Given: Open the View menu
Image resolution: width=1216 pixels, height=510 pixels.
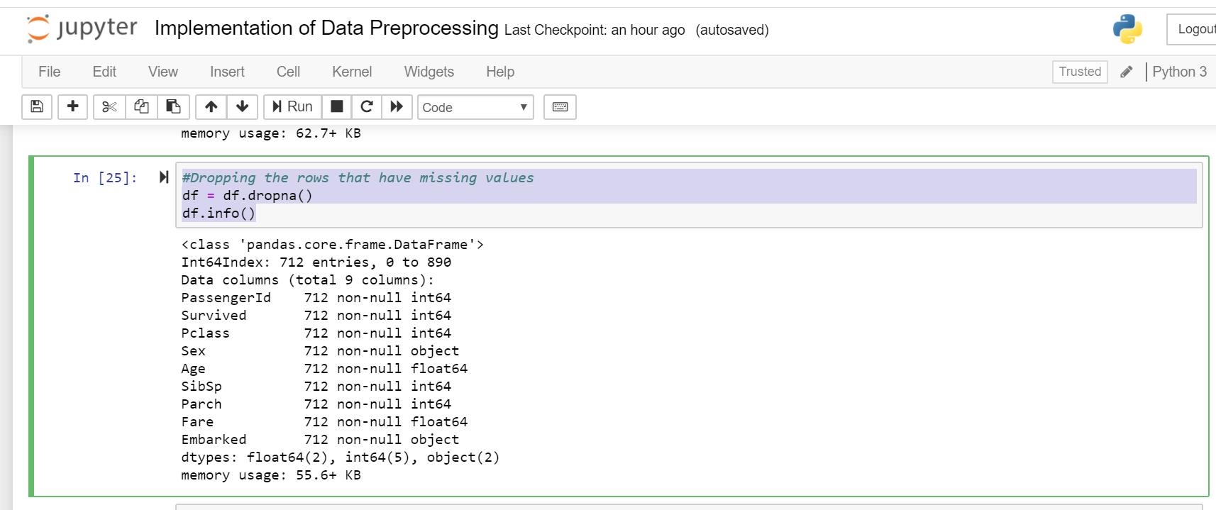Looking at the screenshot, I should [x=163, y=72].
